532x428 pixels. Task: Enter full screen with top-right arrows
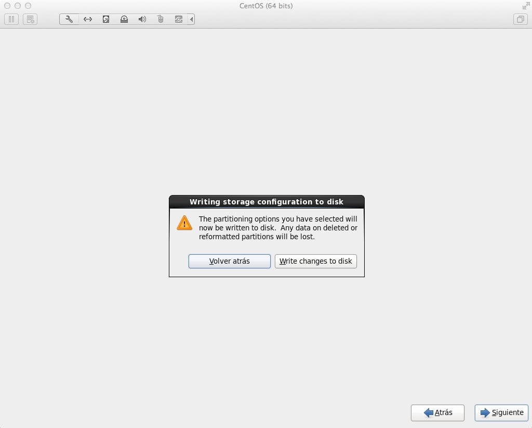tap(525, 6)
